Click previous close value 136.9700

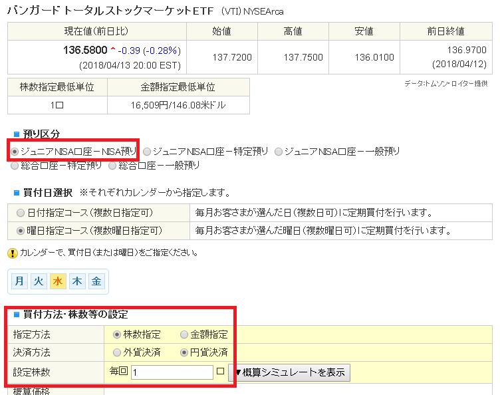(x=467, y=50)
